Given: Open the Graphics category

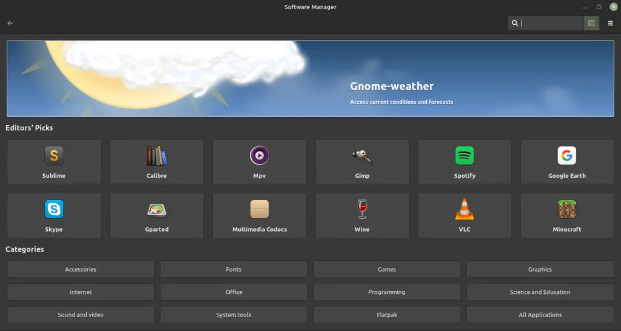Looking at the screenshot, I should [x=540, y=269].
